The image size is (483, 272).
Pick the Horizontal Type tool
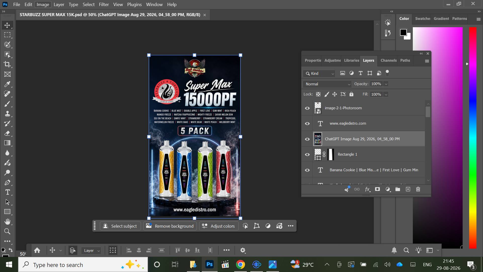(7, 192)
